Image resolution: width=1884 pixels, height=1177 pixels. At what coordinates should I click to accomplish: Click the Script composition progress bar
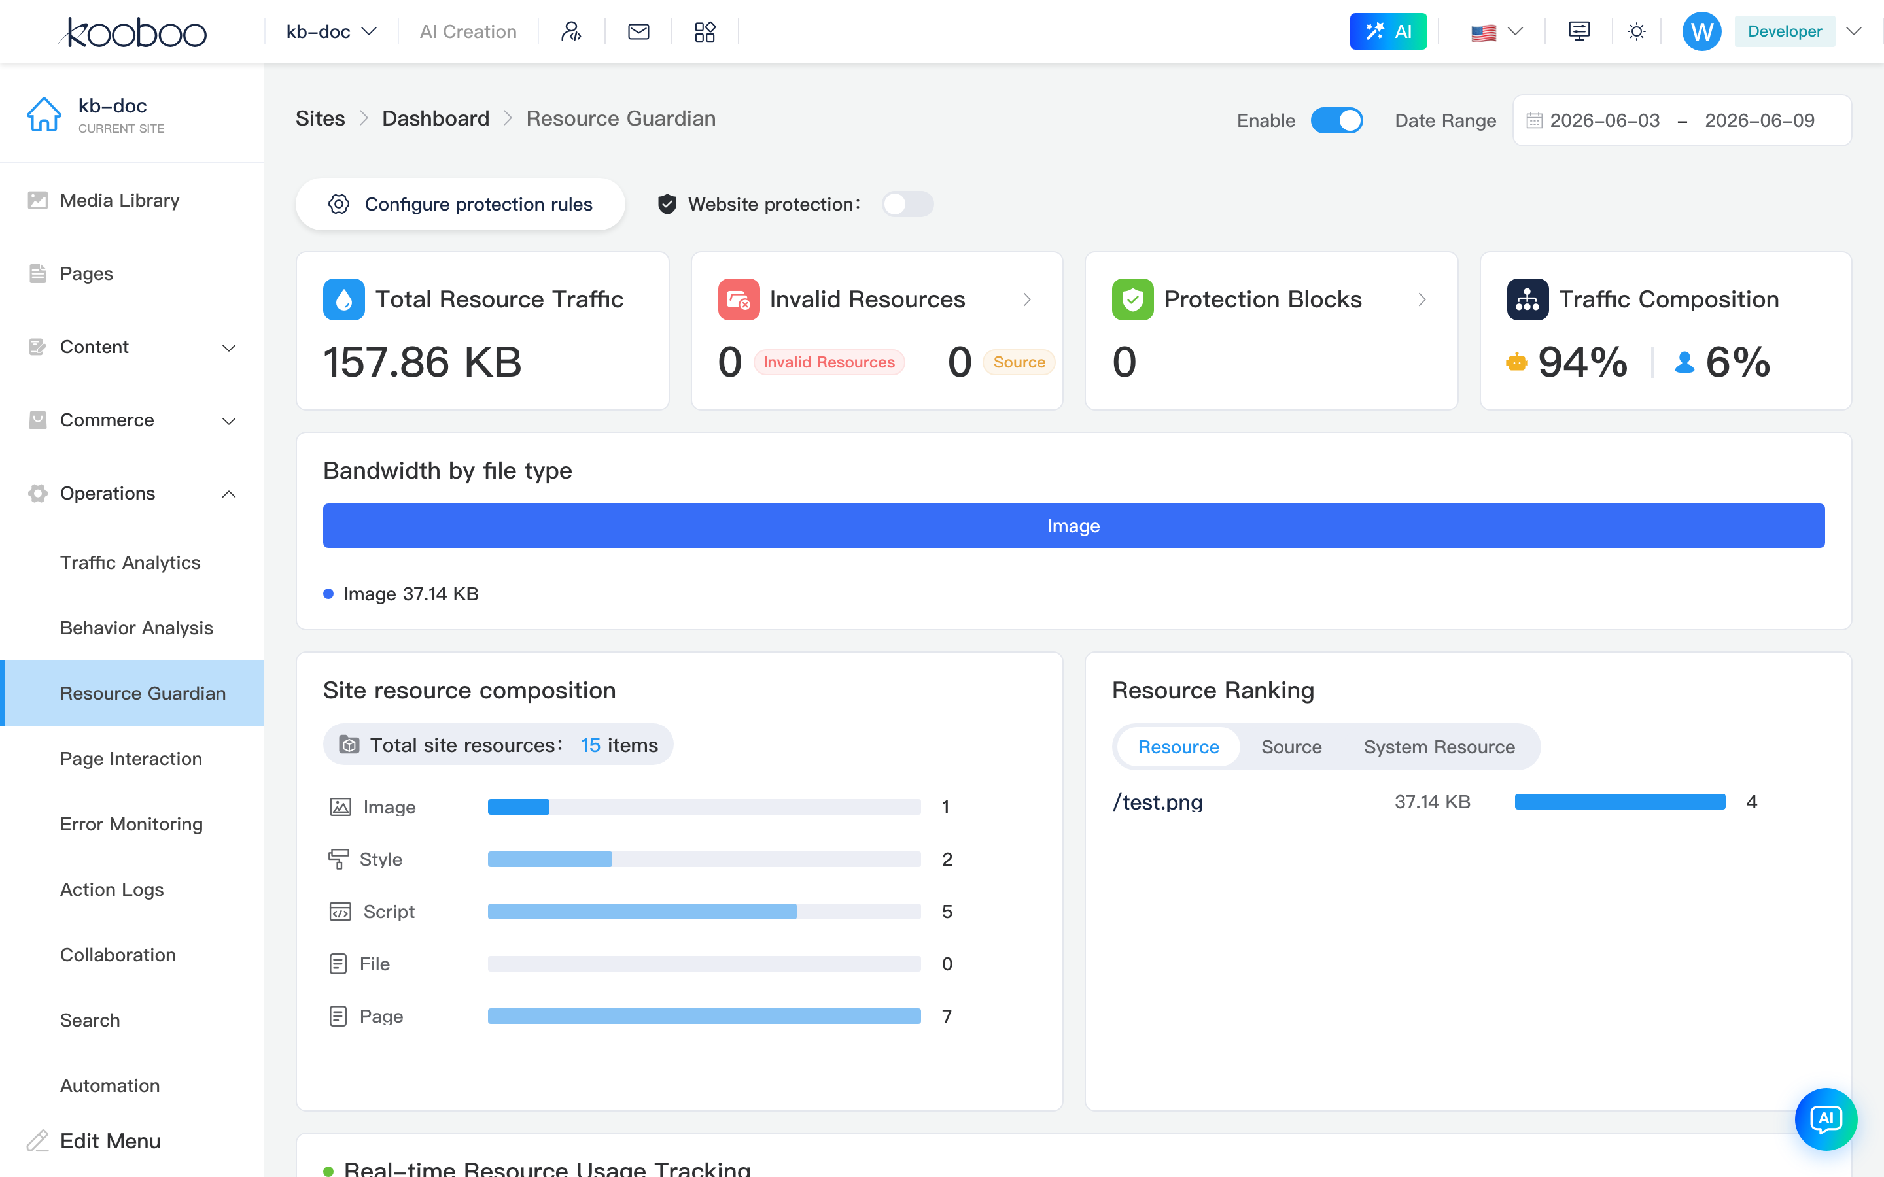[704, 912]
